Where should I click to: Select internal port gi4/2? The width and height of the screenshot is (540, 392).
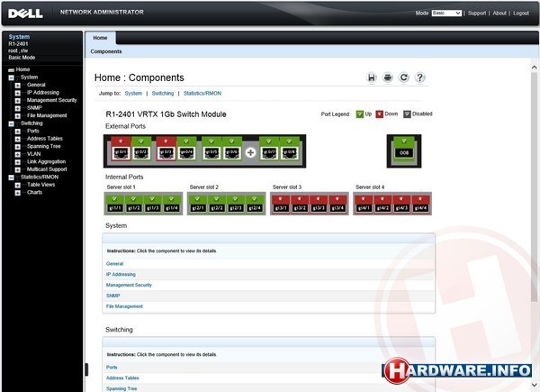pyautogui.click(x=383, y=204)
